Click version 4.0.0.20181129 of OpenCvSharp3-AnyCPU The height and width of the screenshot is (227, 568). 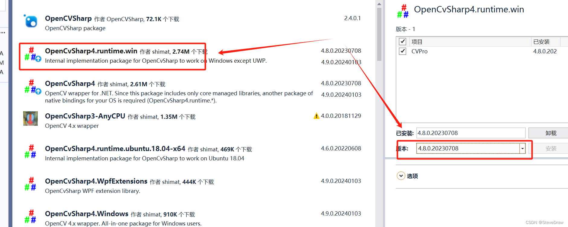point(341,116)
